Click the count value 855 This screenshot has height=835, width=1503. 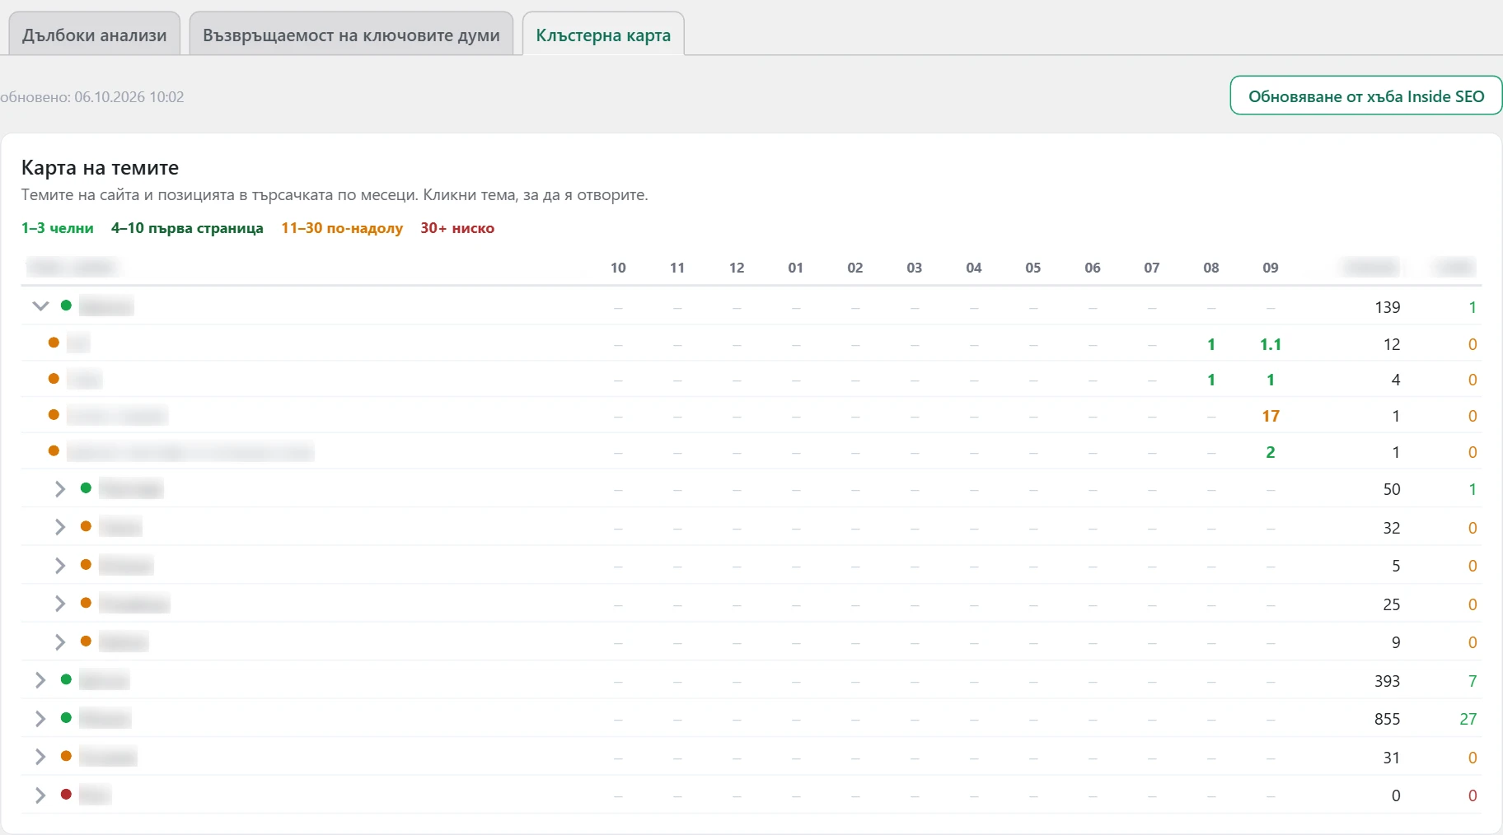click(x=1387, y=719)
